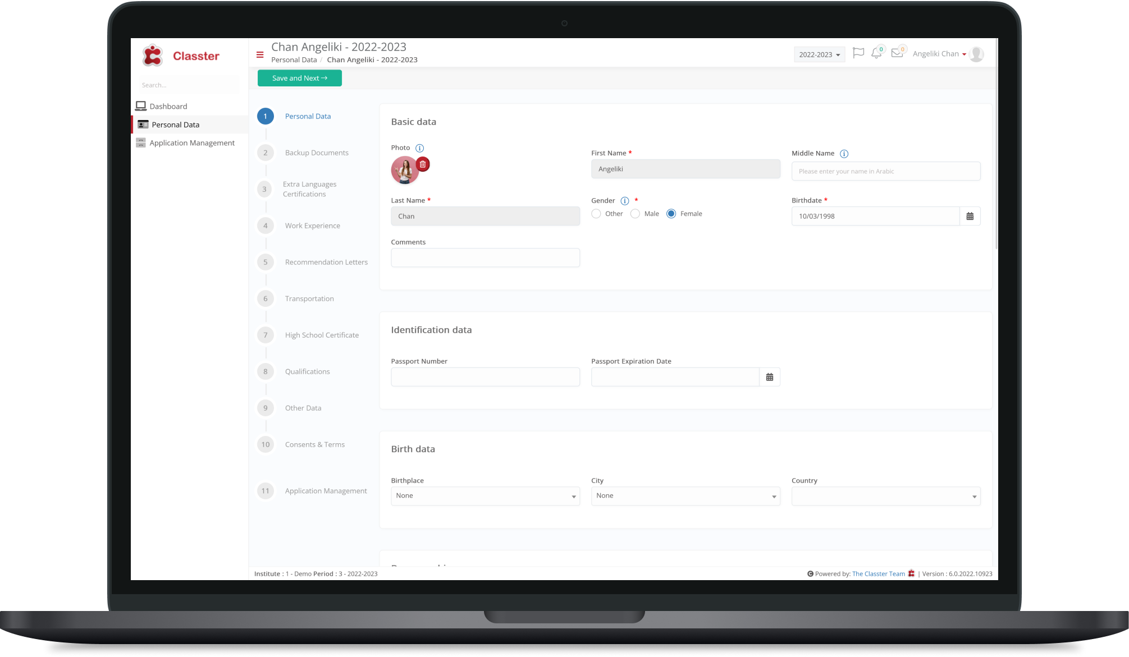
Task: Go to Work Experience step
Action: click(312, 226)
